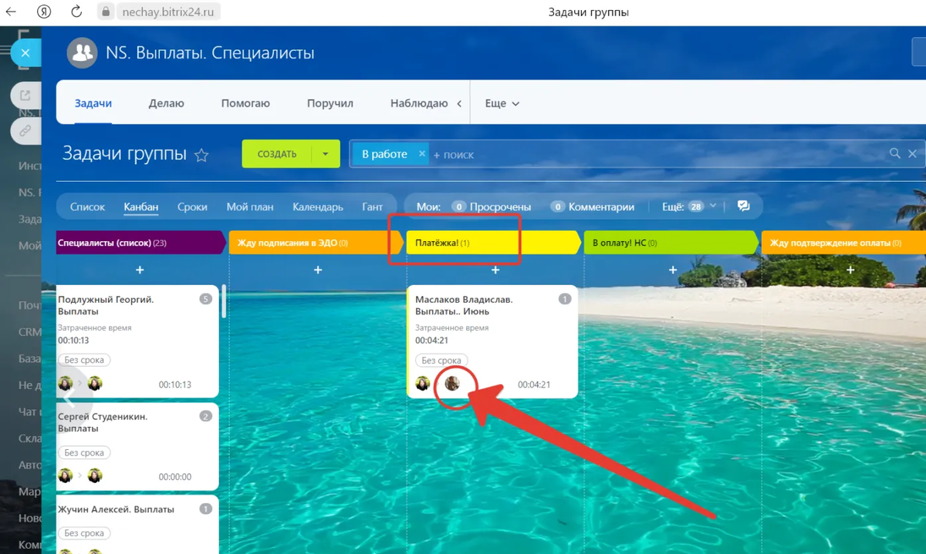This screenshot has height=554, width=926.
Task: Add task in Жду подписания в ЭДО plus
Action: tap(318, 270)
